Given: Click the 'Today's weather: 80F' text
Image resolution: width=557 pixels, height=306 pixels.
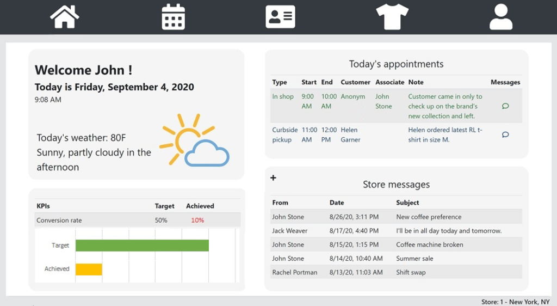Looking at the screenshot, I should [x=81, y=138].
